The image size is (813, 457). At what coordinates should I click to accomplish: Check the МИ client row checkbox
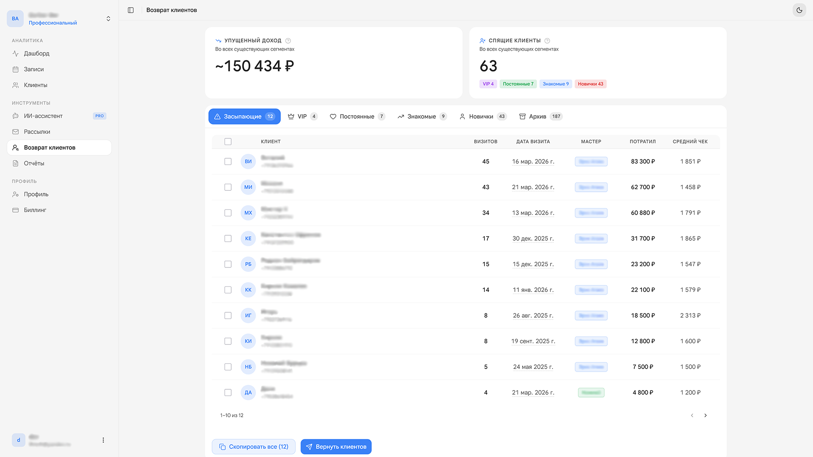tap(228, 187)
